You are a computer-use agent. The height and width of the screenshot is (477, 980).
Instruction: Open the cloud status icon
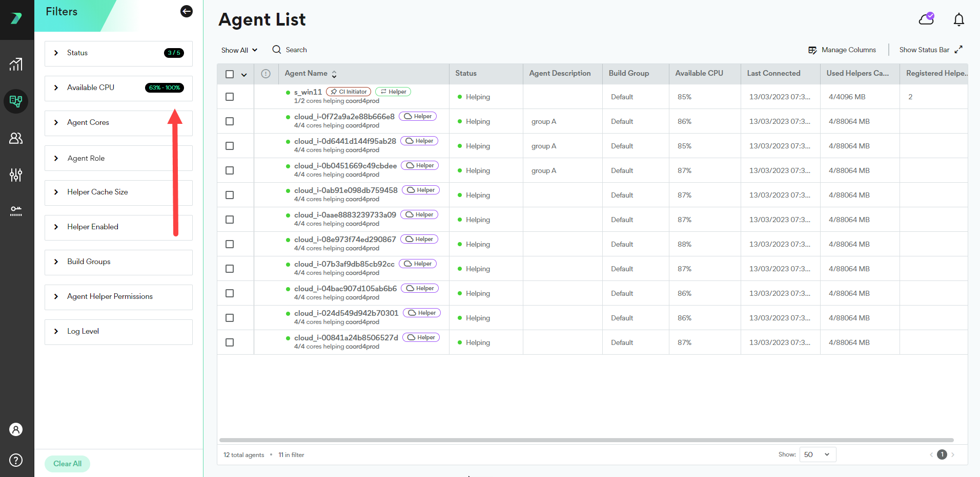tap(926, 19)
